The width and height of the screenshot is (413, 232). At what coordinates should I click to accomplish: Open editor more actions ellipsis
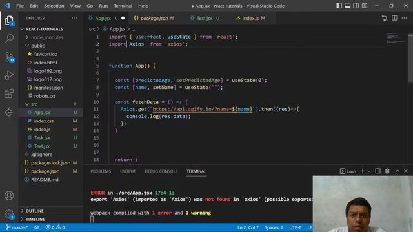tap(405, 18)
